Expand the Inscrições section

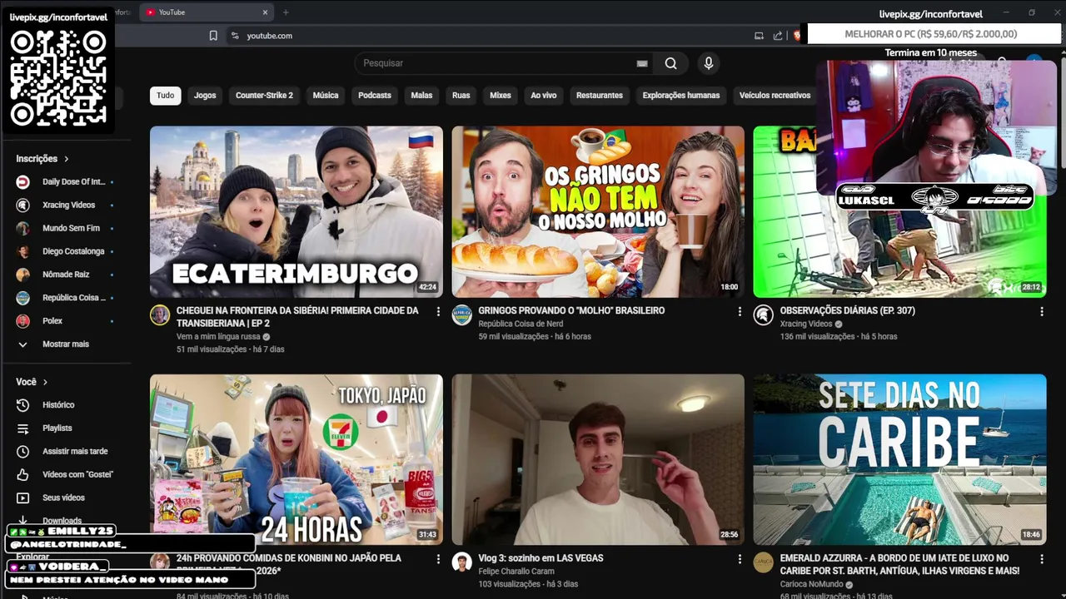[42, 159]
